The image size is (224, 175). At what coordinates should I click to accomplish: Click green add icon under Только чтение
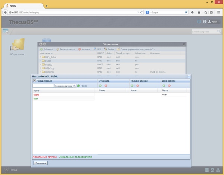point(132,86)
